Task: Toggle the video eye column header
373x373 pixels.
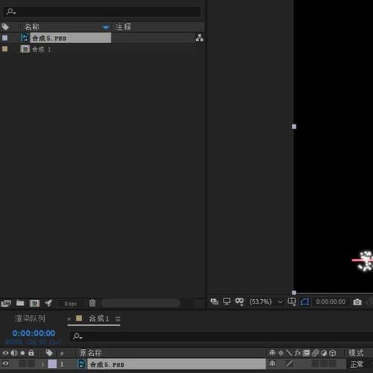Action: pyautogui.click(x=6, y=353)
